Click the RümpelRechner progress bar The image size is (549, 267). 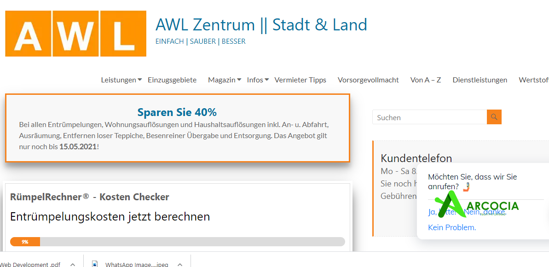177,242
